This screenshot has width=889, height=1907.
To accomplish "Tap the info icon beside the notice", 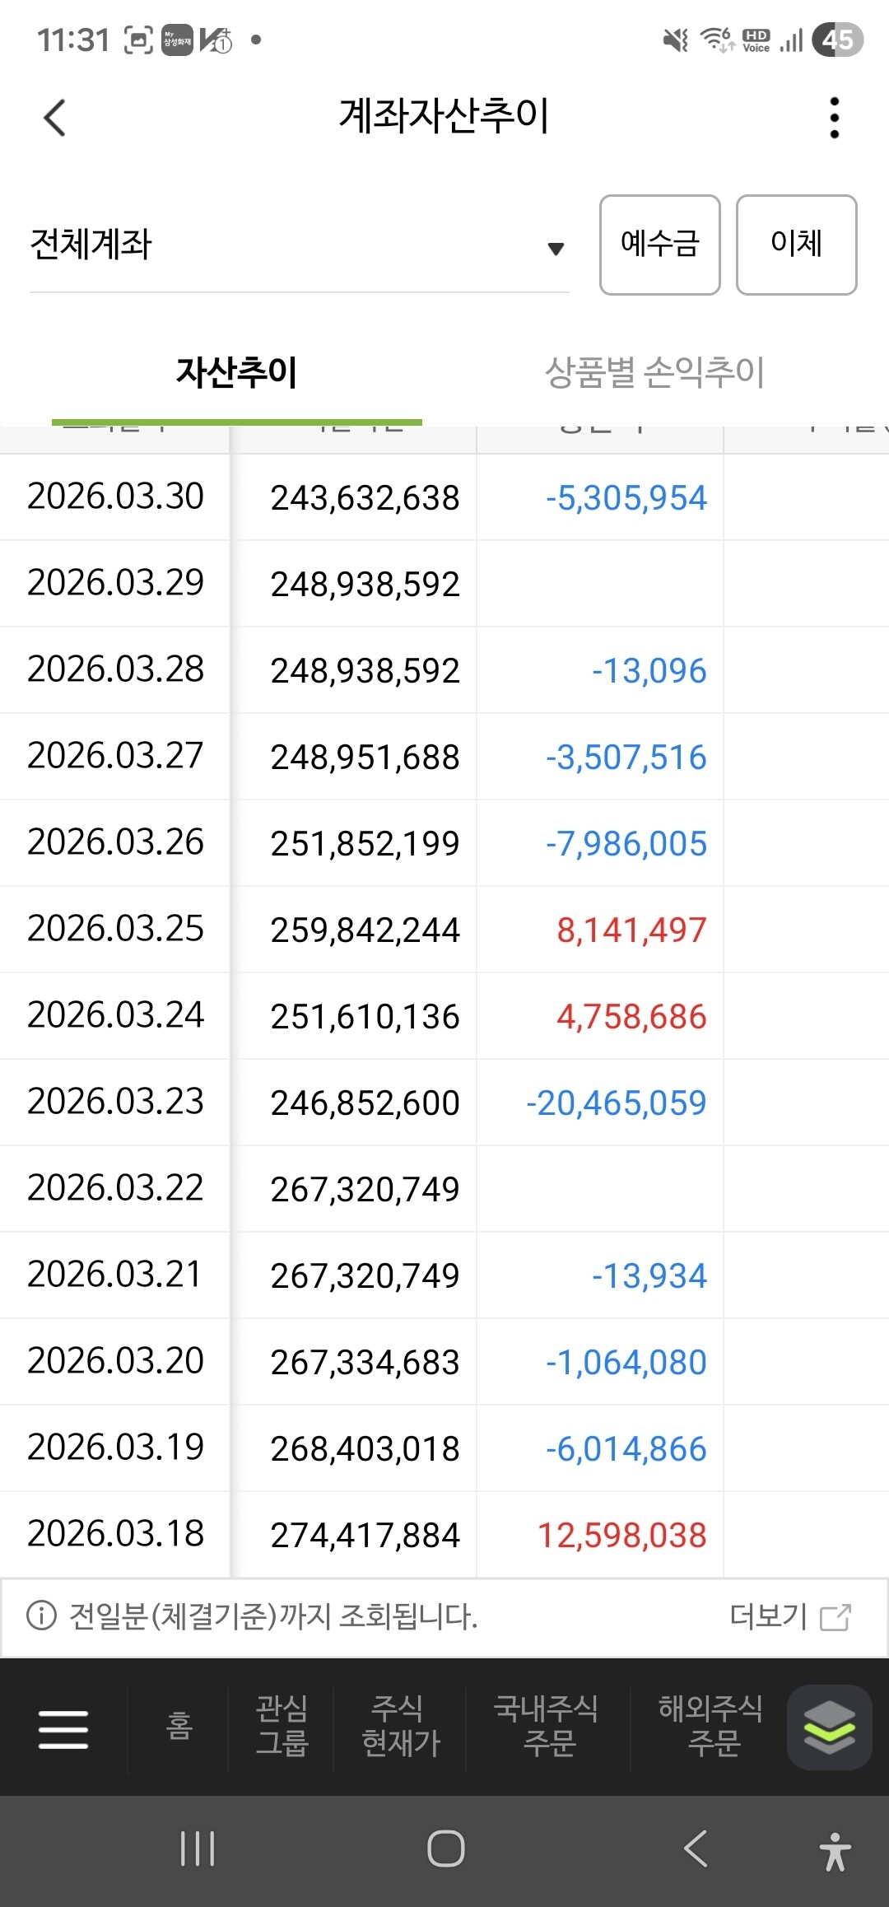I will (x=41, y=1616).
